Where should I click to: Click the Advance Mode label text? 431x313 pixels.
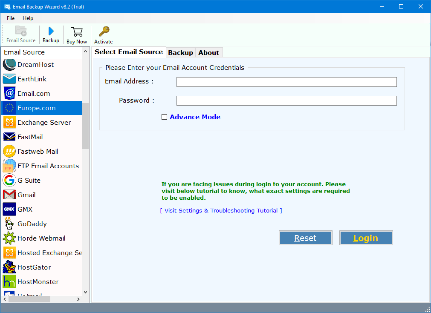[195, 117]
